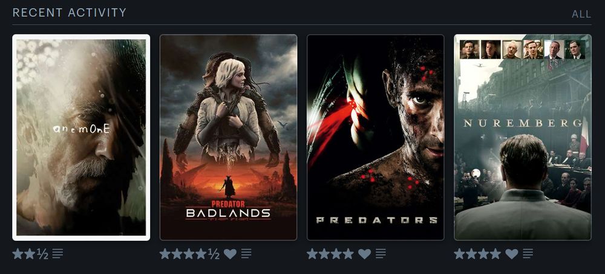Click the half-star symbol under Anemone
The image size is (605, 274).
pyautogui.click(x=42, y=253)
